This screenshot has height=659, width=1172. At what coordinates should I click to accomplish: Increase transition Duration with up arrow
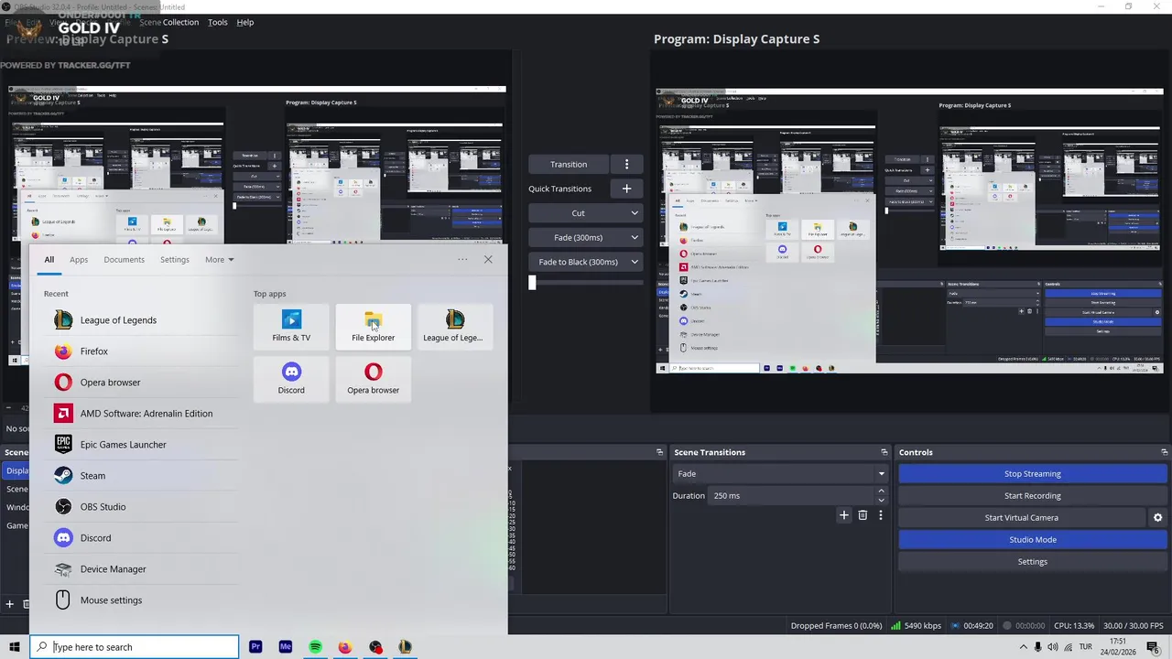pyautogui.click(x=881, y=492)
